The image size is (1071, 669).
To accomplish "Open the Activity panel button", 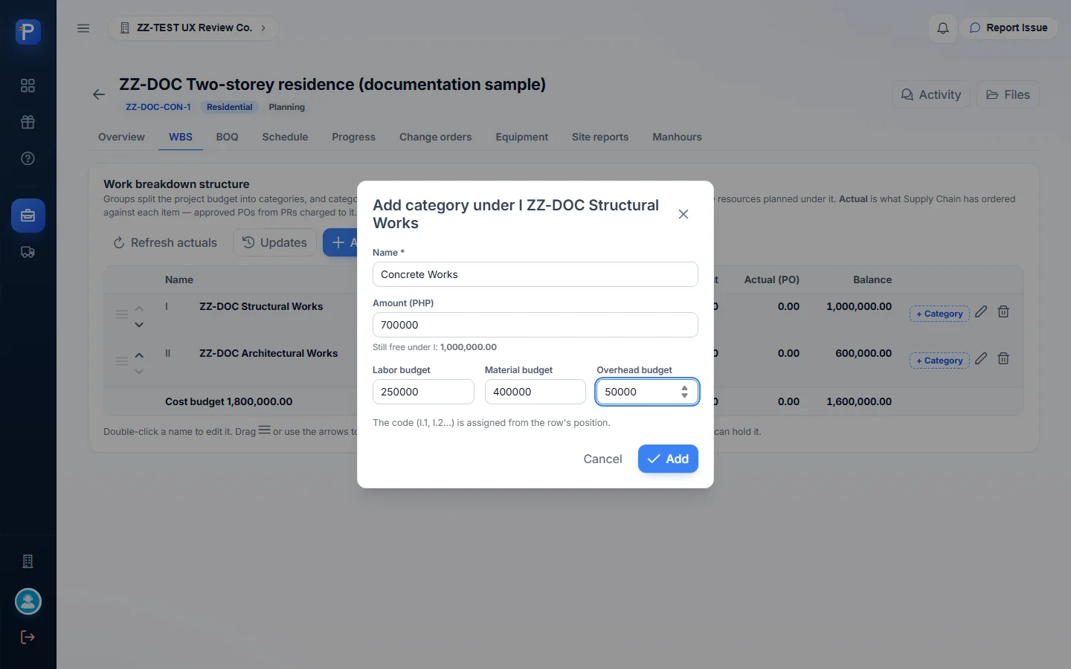I will click(x=931, y=94).
